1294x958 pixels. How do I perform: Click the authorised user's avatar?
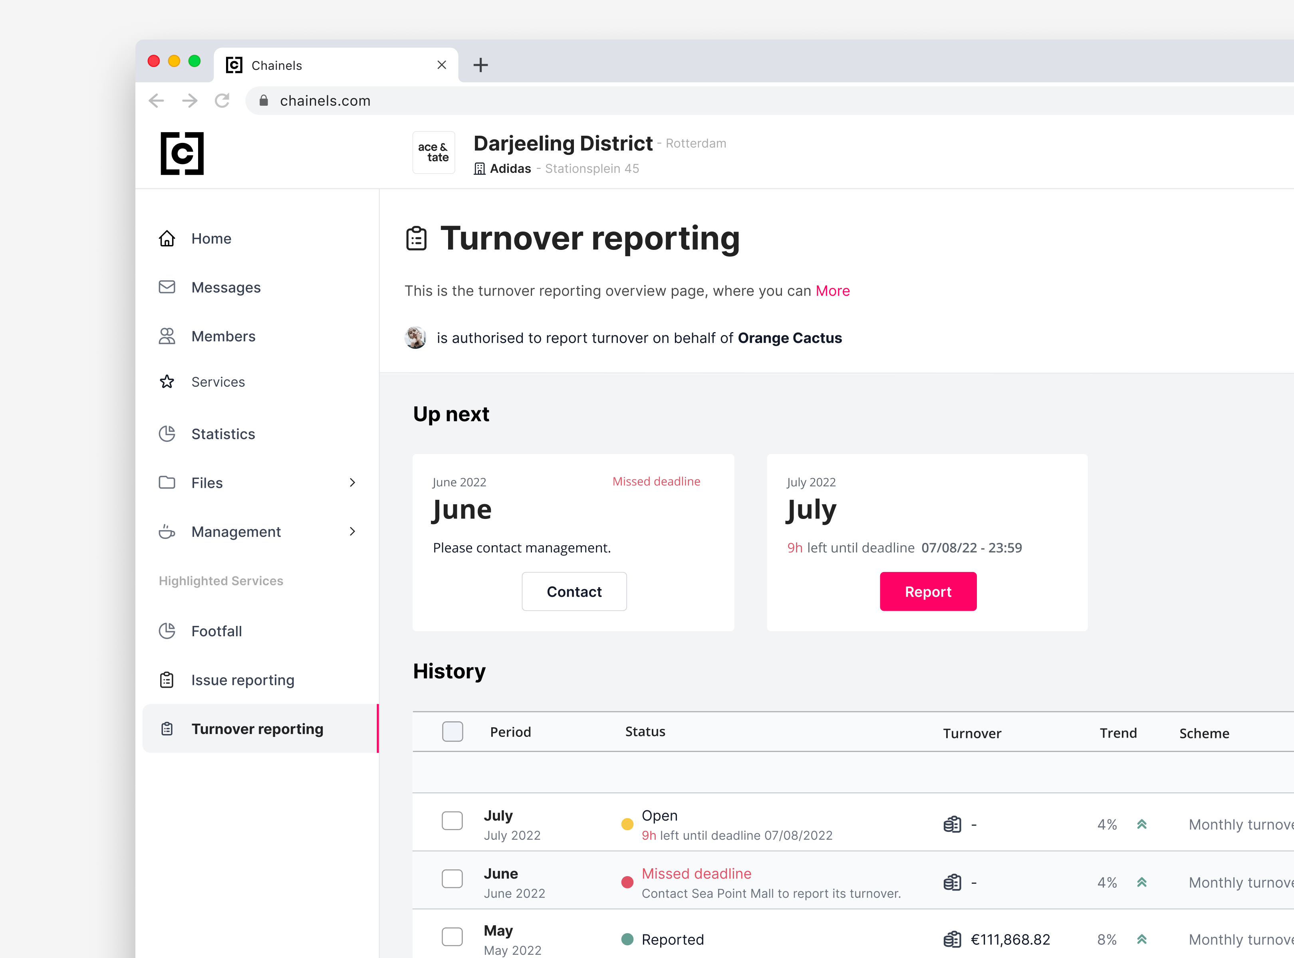point(415,338)
